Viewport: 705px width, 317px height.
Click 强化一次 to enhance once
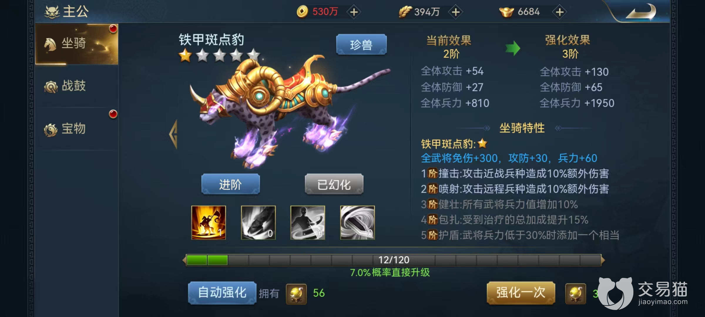521,293
